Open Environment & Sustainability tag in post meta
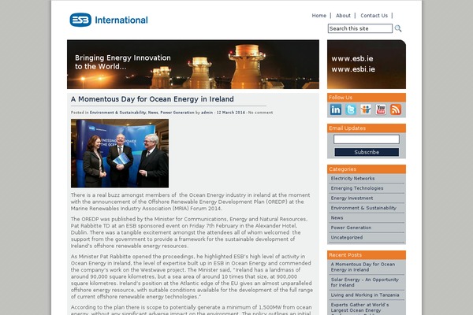Screen dimensions: 473x315 (x=118, y=113)
